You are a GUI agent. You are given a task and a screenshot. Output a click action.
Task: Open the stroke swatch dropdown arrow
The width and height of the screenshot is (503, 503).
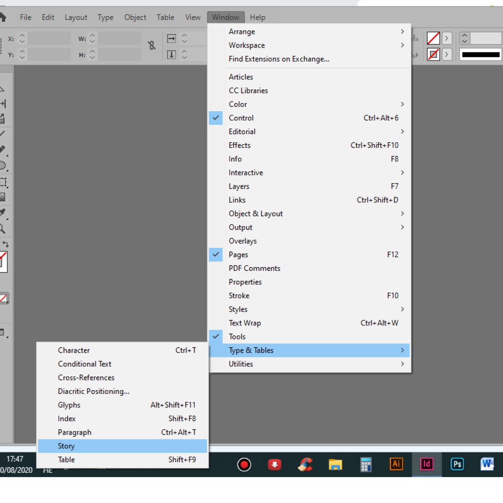coord(446,54)
